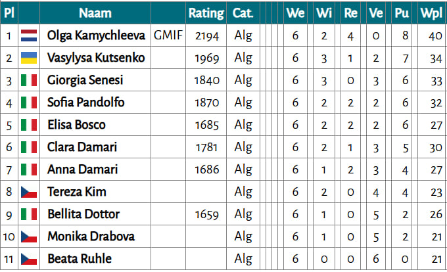The height and width of the screenshot is (272, 447).
Task: Open Vasylysa Kutsenko's player page
Action: click(x=96, y=58)
